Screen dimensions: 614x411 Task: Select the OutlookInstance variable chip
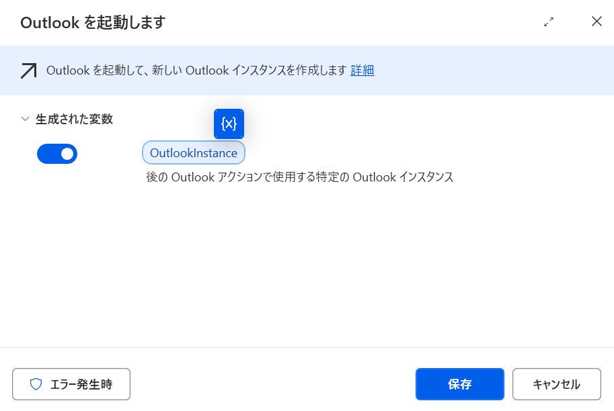(194, 153)
